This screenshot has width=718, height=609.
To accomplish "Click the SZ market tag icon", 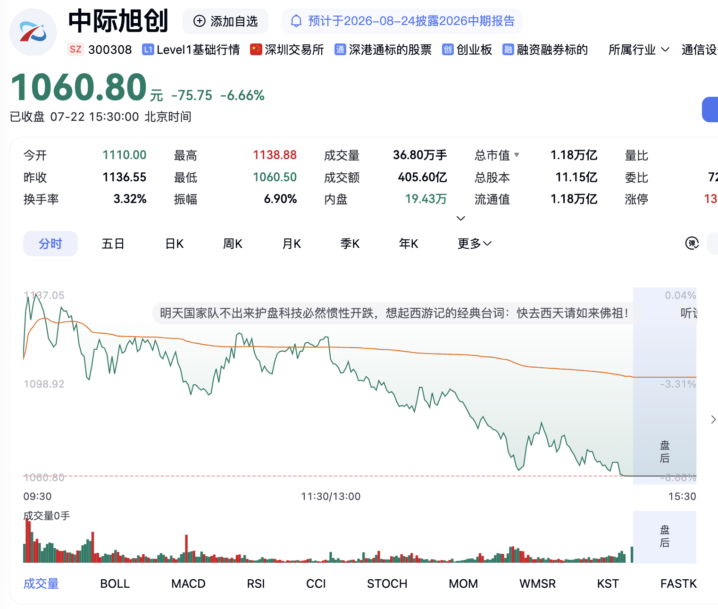I will (75, 50).
